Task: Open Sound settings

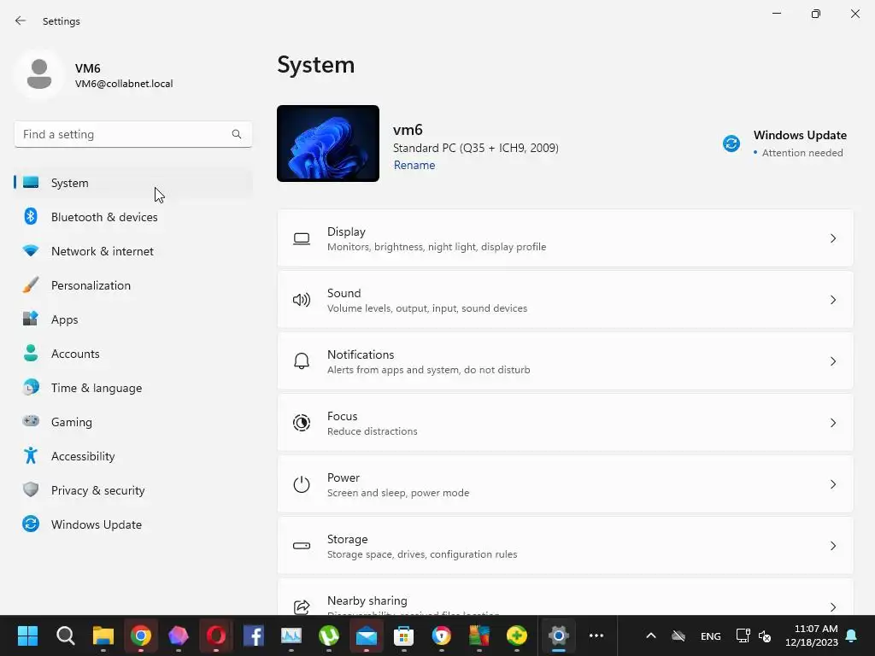Action: click(566, 300)
